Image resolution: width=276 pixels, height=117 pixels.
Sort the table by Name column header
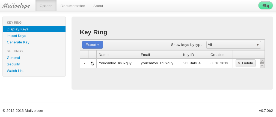[x=104, y=55]
